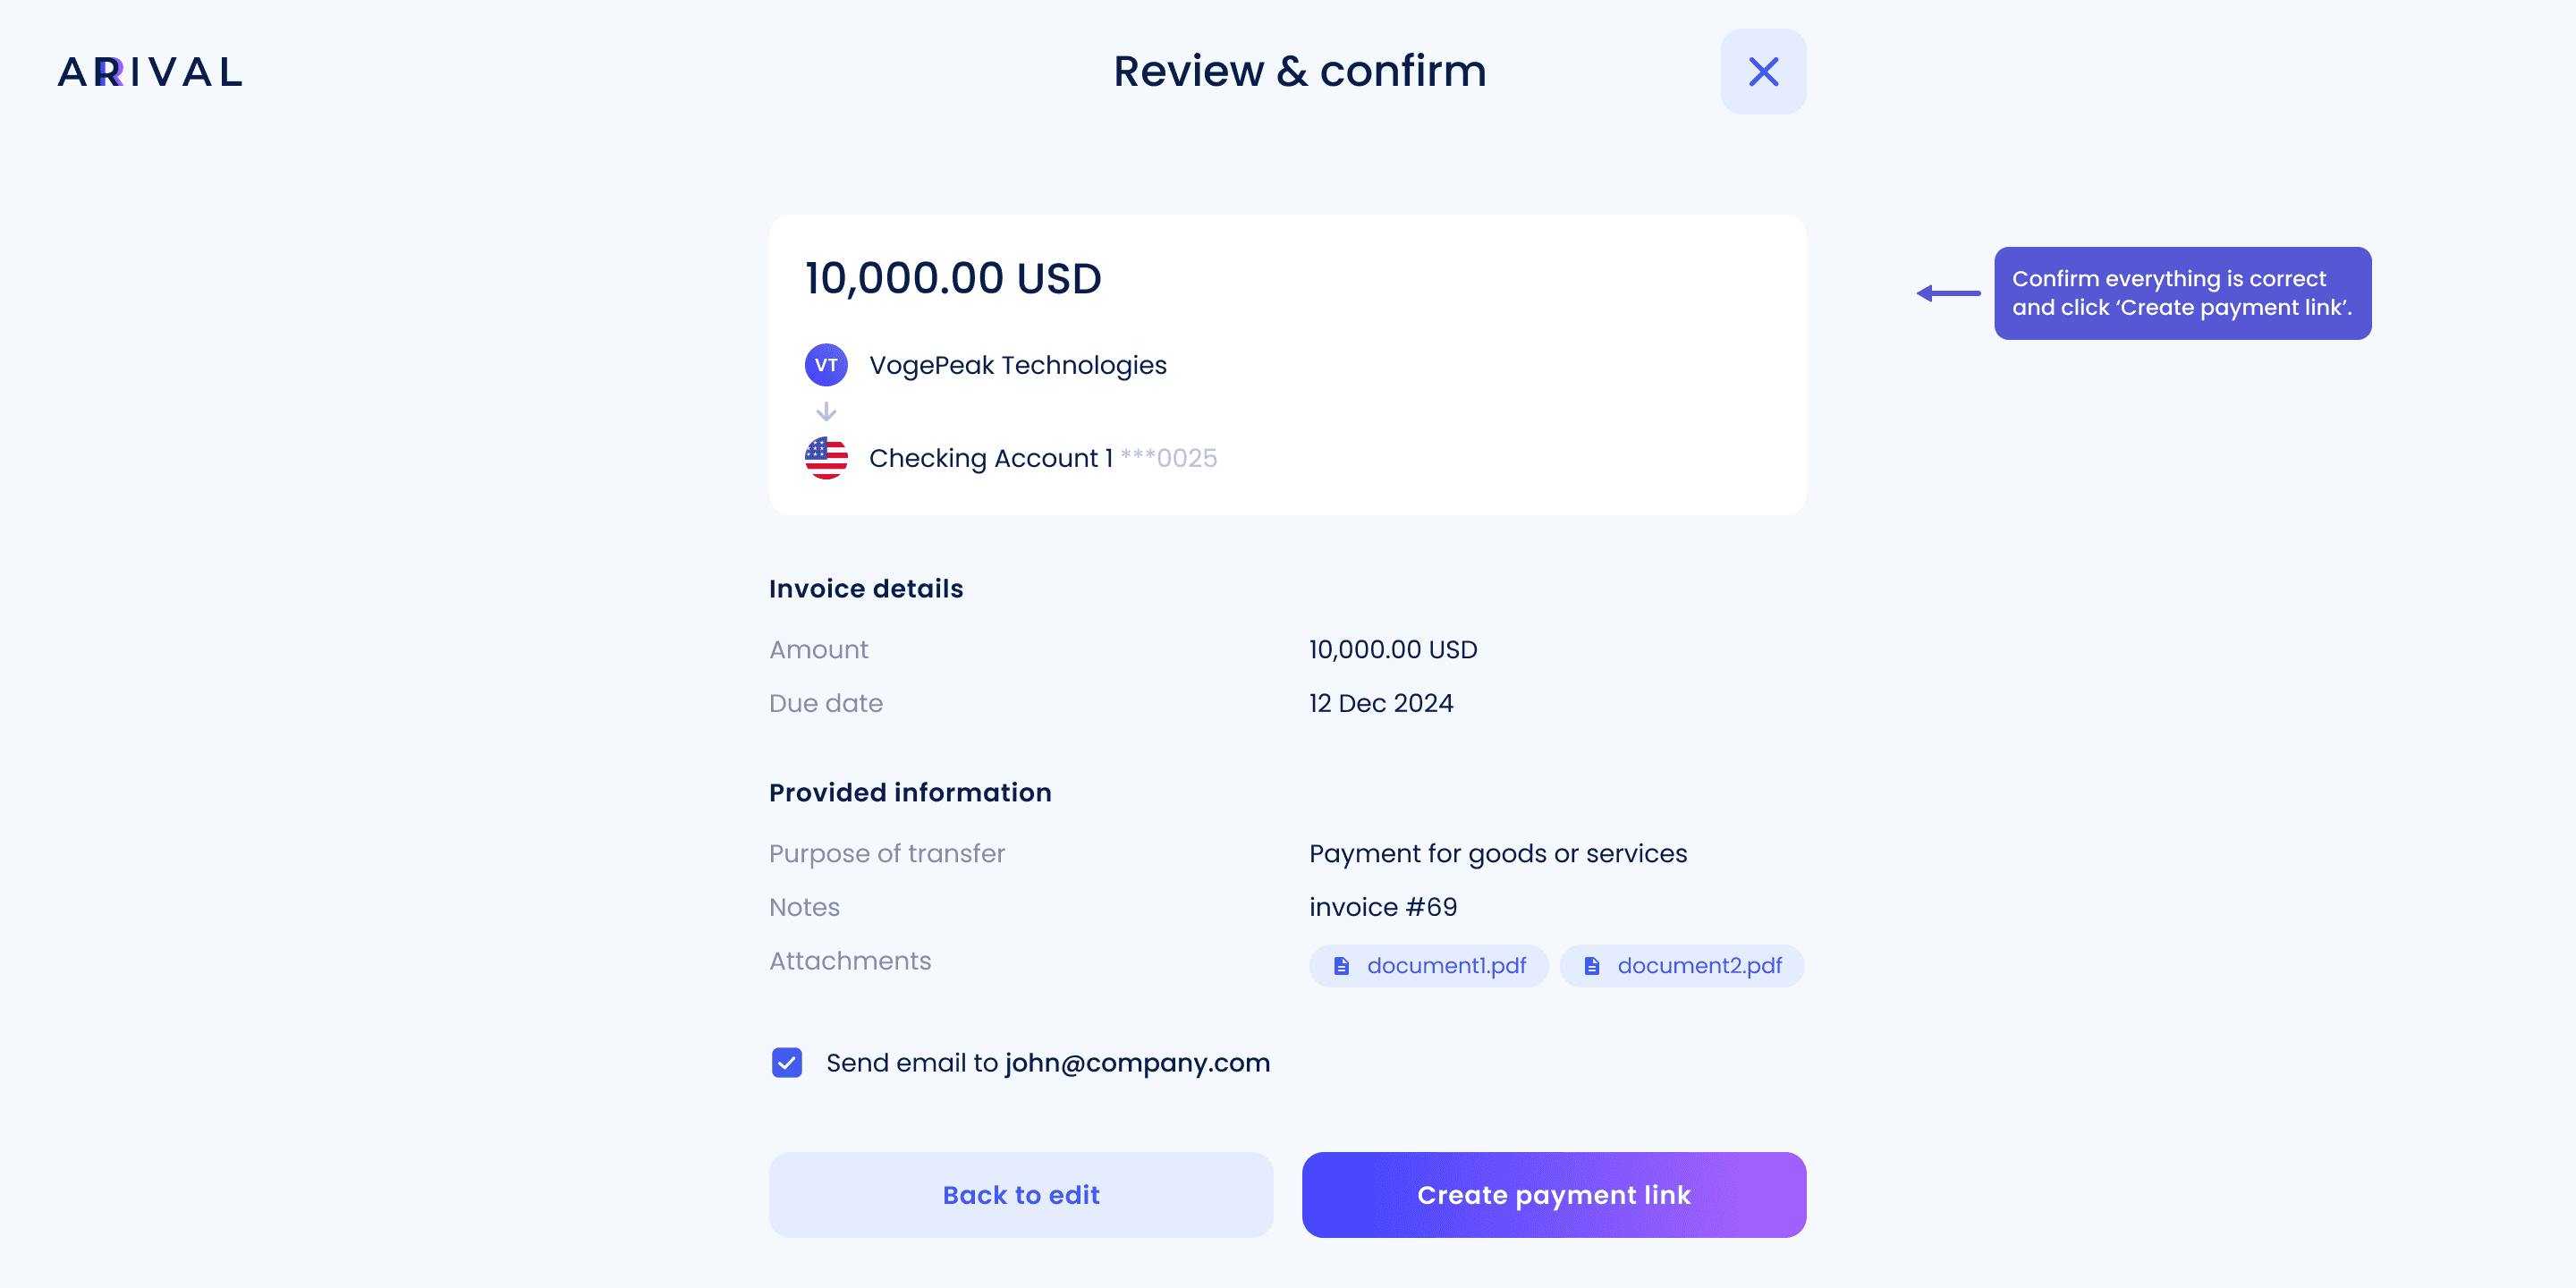Click the john@company.com email address
This screenshot has height=1288, width=2576.
(1138, 1063)
